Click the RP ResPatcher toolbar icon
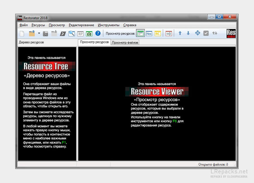254x183 pixels. click(80, 34)
